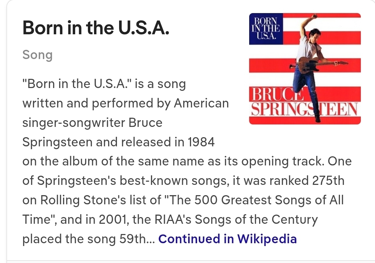
Task: Click the word "singer-songwriter" in the description
Action: (x=73, y=123)
